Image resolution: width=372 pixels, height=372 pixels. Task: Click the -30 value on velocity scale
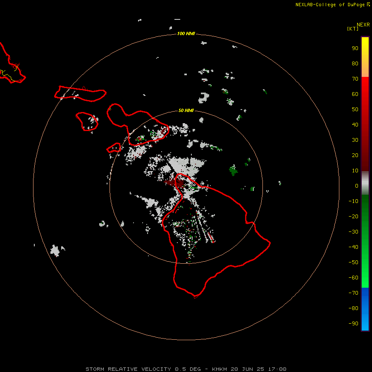[353, 232]
